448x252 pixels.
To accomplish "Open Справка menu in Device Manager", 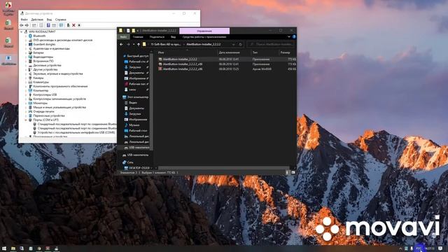I will point(61,20).
